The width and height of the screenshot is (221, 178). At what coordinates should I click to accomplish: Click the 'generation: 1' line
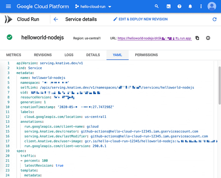[33, 102]
